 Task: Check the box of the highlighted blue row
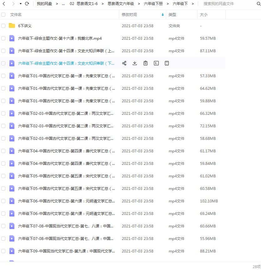3,63
